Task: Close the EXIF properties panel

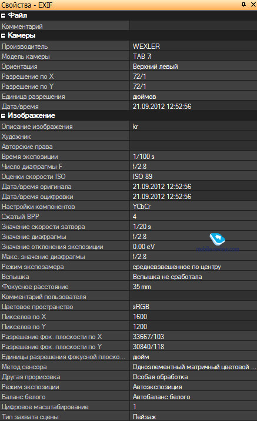Action: click(253, 5)
